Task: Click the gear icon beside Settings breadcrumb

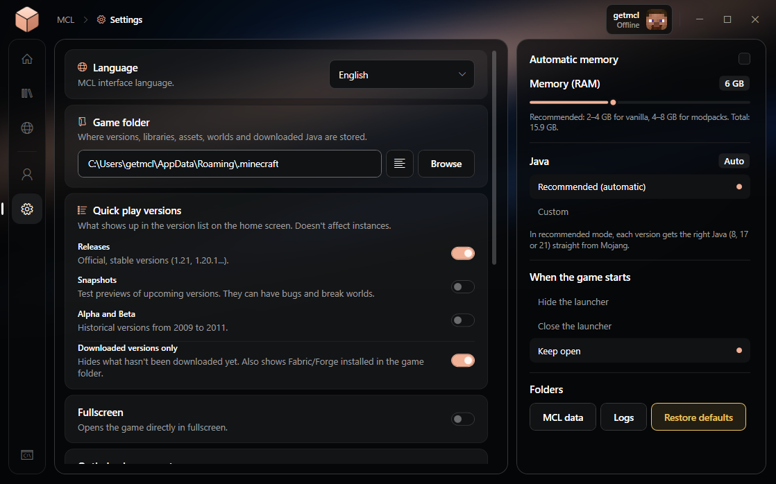Action: pyautogui.click(x=101, y=19)
